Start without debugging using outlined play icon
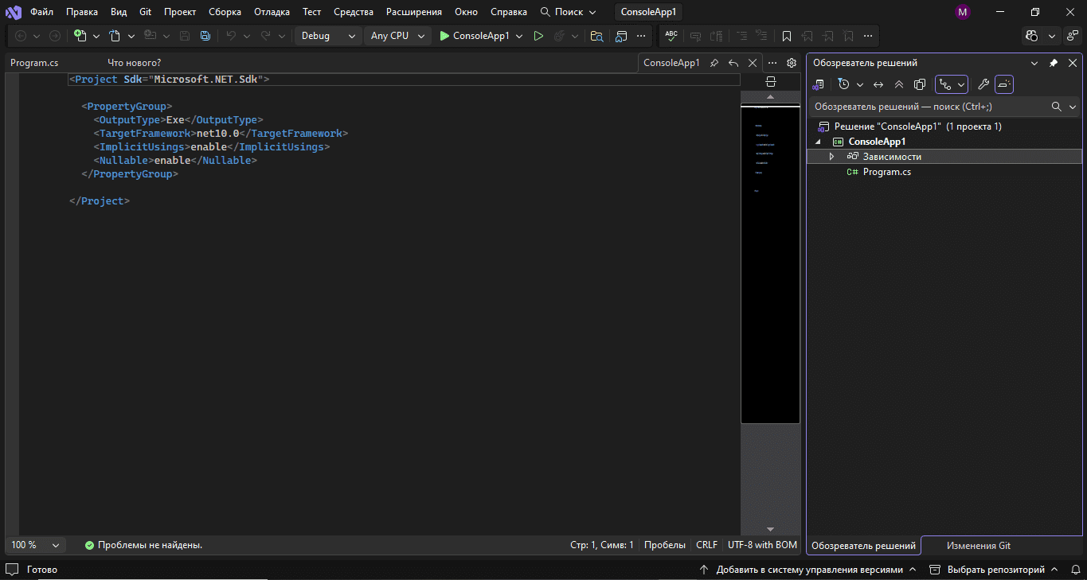 (x=538, y=36)
